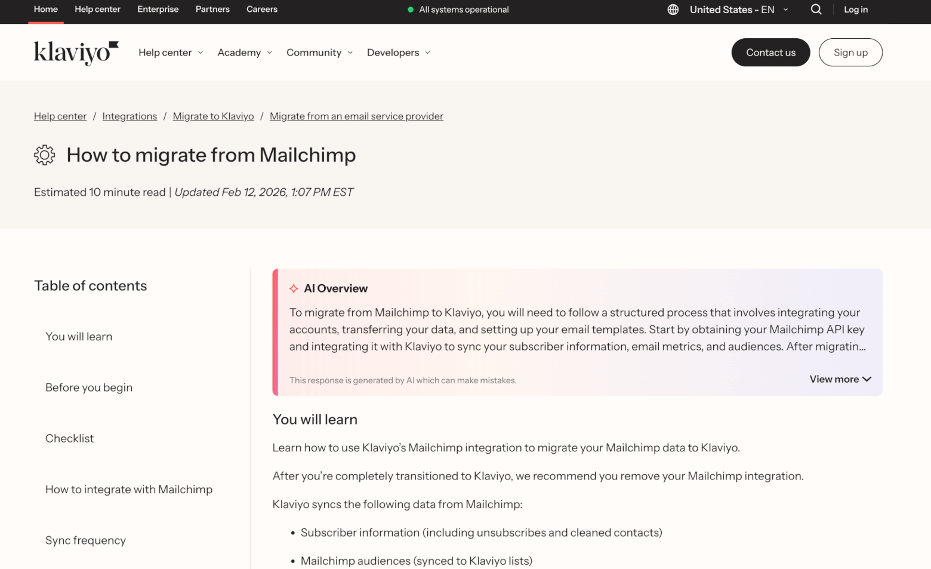Viewport: 931px width, 569px height.
Task: Click the green operational status dot
Action: [x=411, y=10]
